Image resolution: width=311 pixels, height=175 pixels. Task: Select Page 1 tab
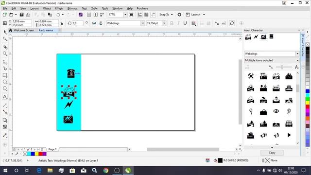pos(52,149)
